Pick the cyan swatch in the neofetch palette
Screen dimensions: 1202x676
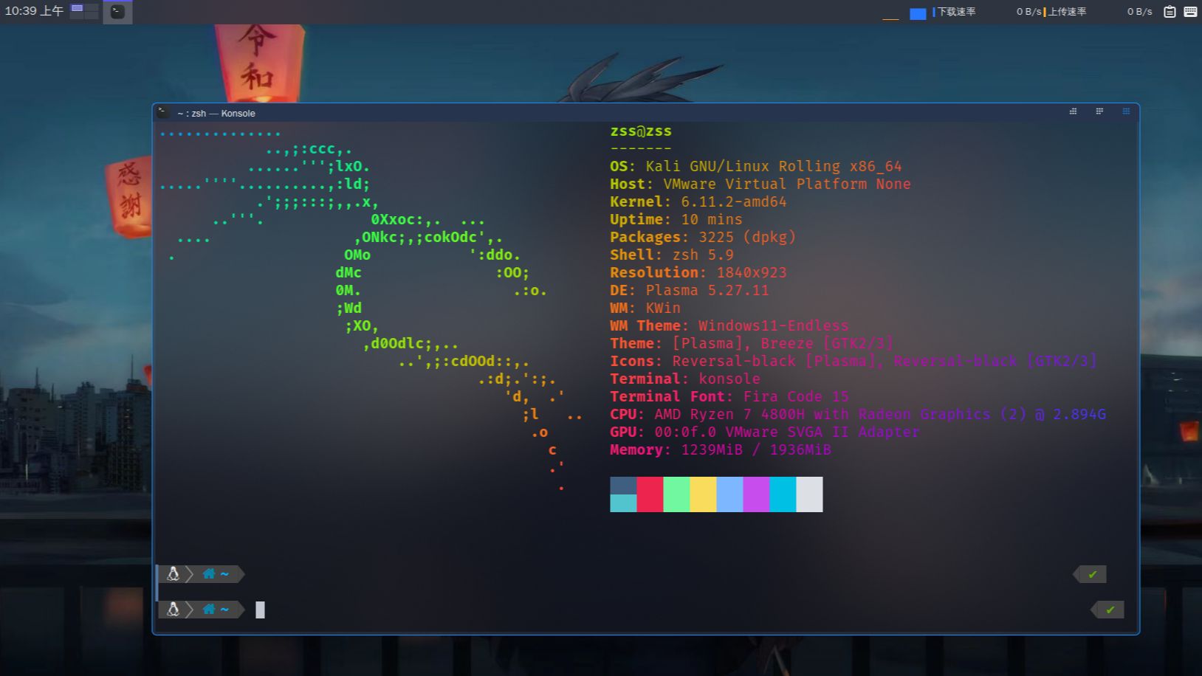(783, 494)
